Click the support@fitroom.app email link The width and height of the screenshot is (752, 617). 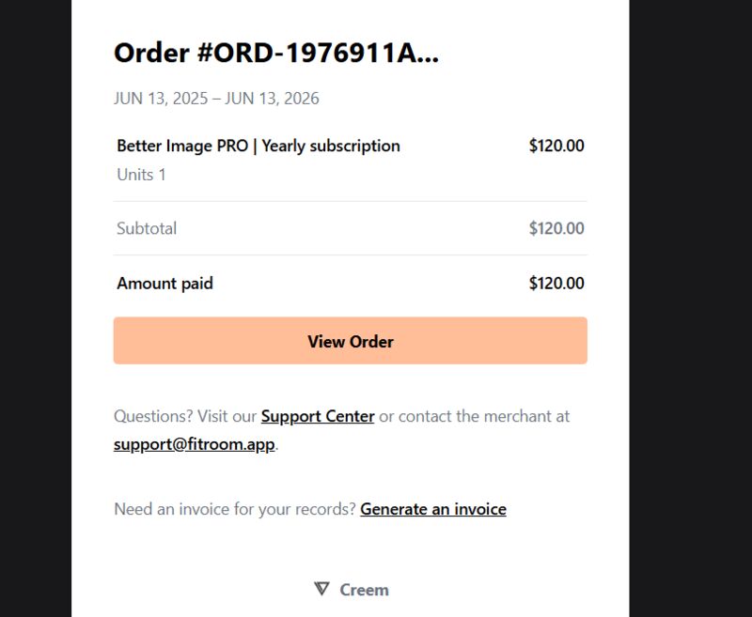[x=195, y=444]
